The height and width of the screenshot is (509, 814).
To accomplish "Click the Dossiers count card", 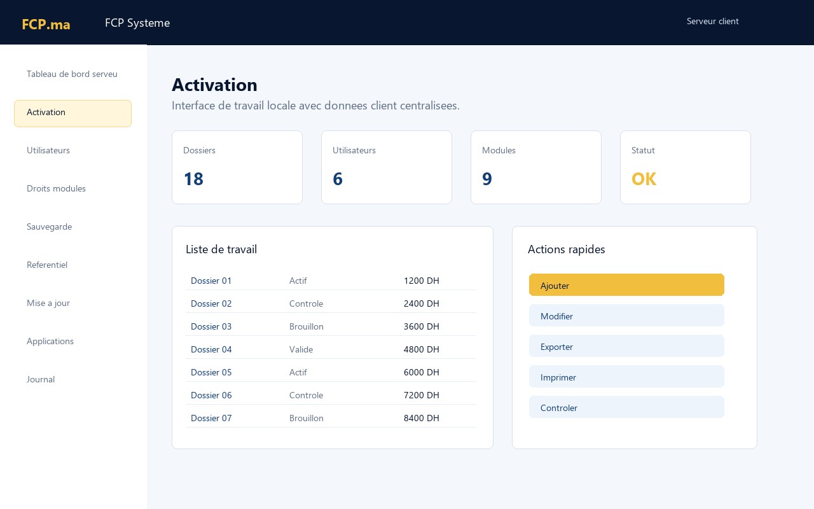I will click(x=237, y=167).
